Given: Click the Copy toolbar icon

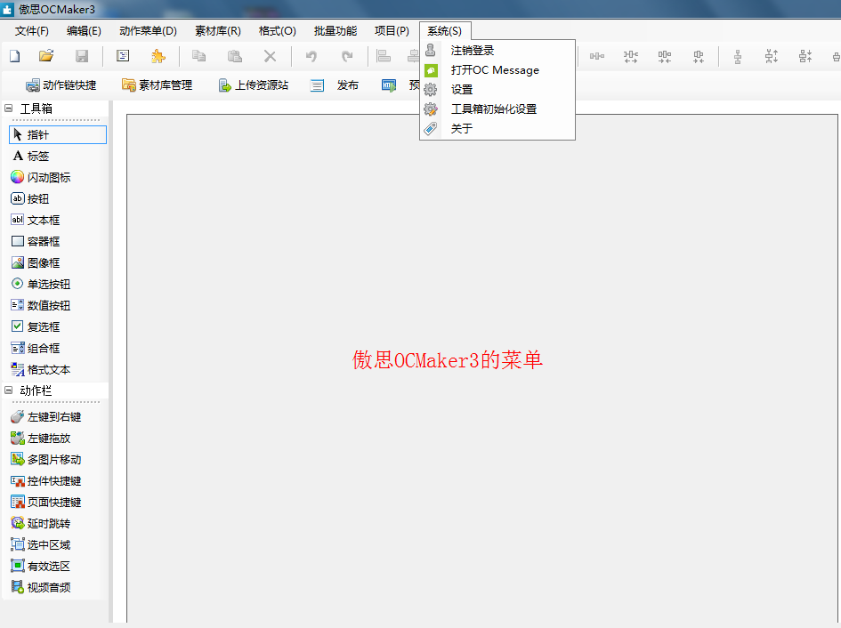Looking at the screenshot, I should pyautogui.click(x=199, y=56).
